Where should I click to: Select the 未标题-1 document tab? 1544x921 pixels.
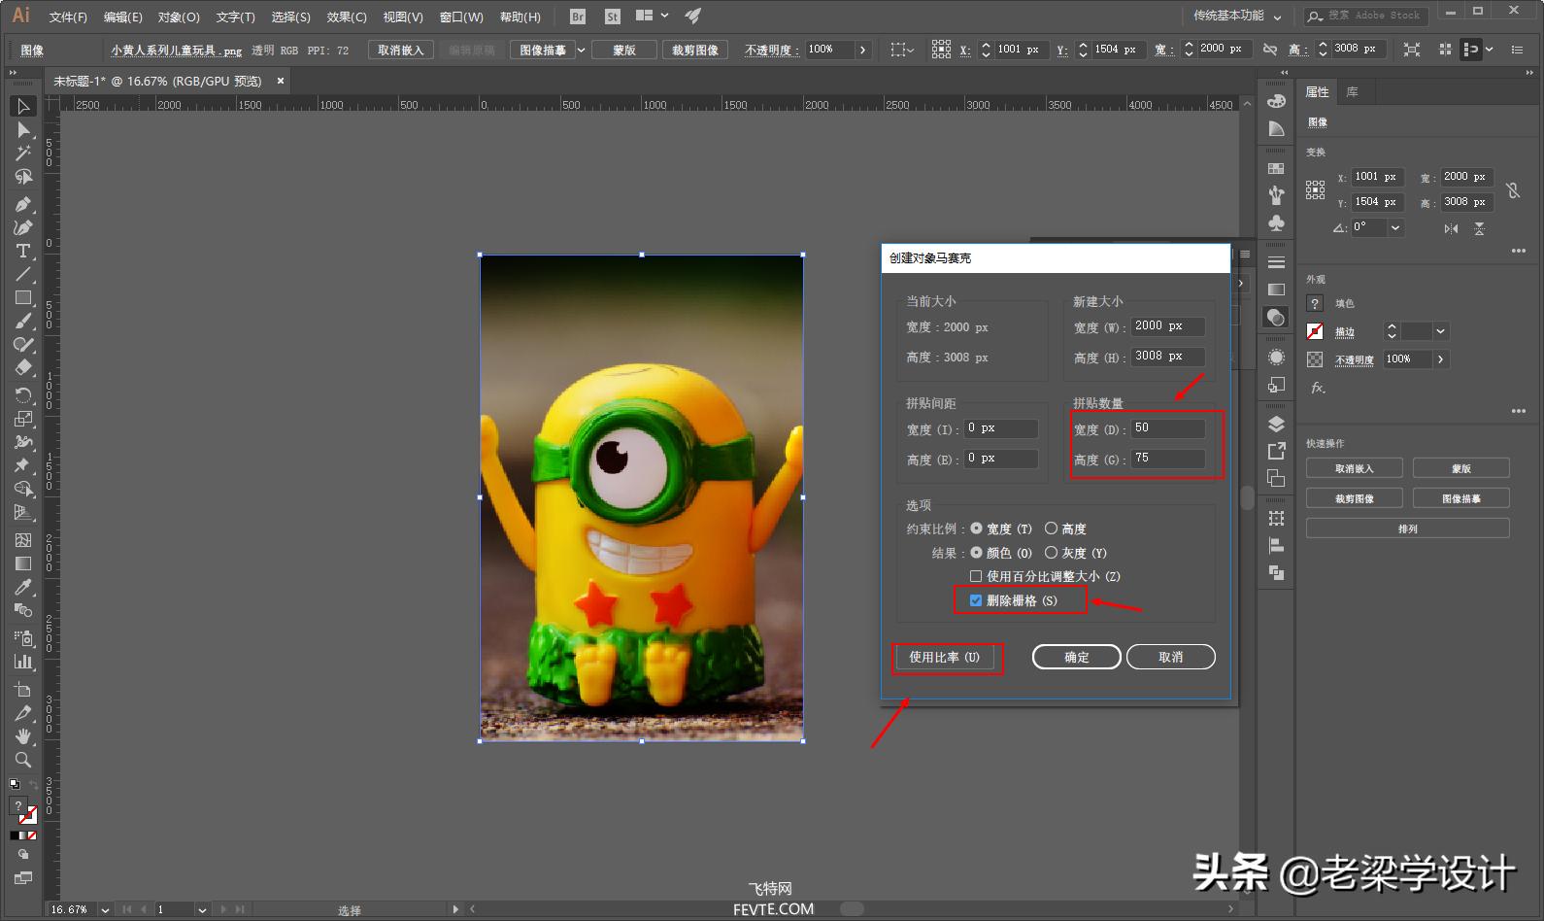(x=156, y=81)
